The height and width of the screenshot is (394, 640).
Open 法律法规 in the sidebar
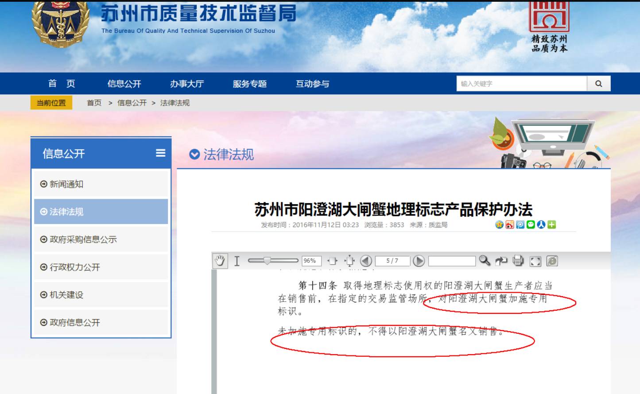point(101,212)
